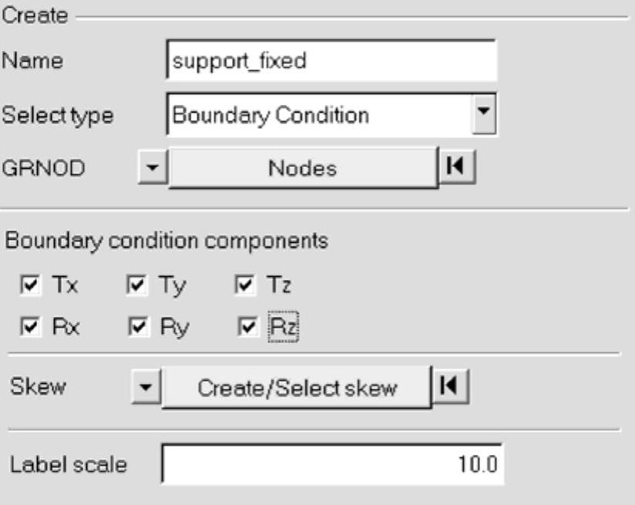
Task: Uncheck the Rx rotation checkbox
Action: coord(30,327)
